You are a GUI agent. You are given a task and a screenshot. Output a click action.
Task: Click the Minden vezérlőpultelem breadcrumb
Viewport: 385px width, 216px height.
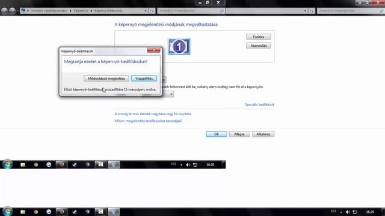49,11
